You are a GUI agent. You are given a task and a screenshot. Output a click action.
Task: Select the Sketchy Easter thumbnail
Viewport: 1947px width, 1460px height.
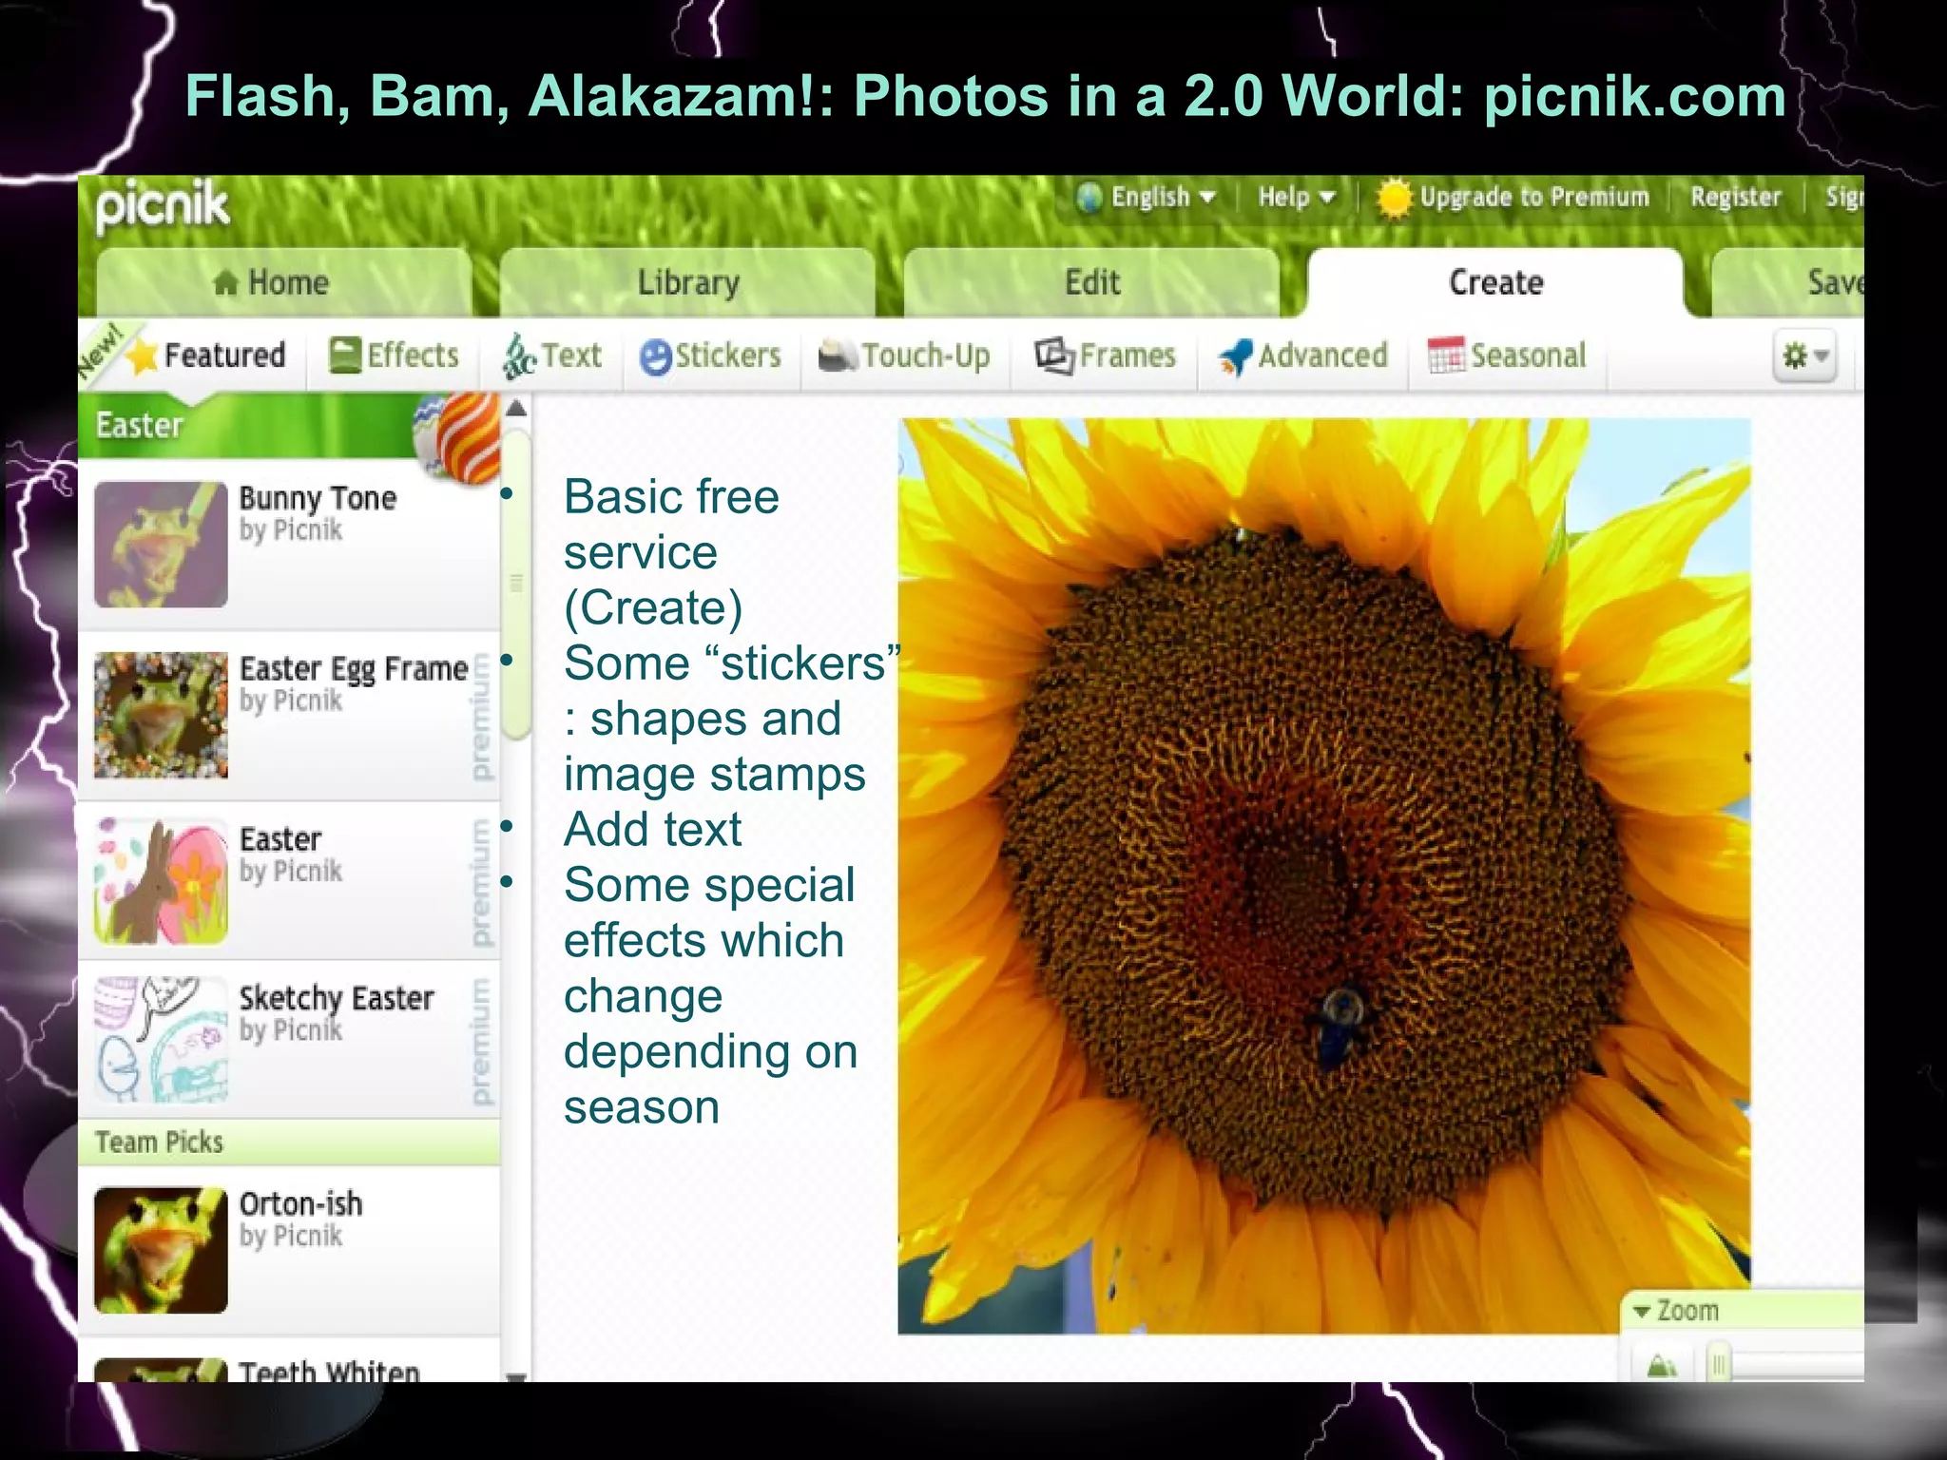click(x=161, y=1040)
